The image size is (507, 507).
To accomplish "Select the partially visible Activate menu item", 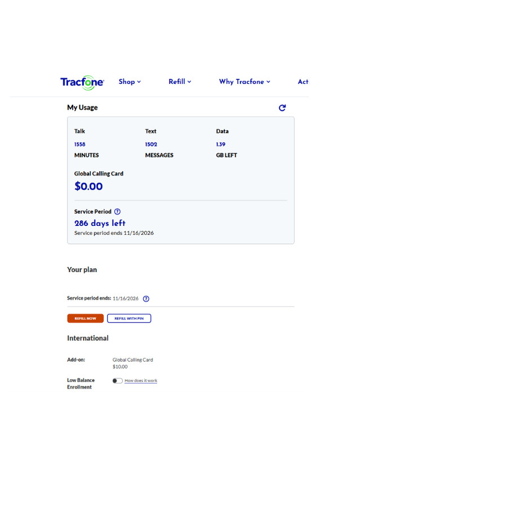I will coord(303,82).
